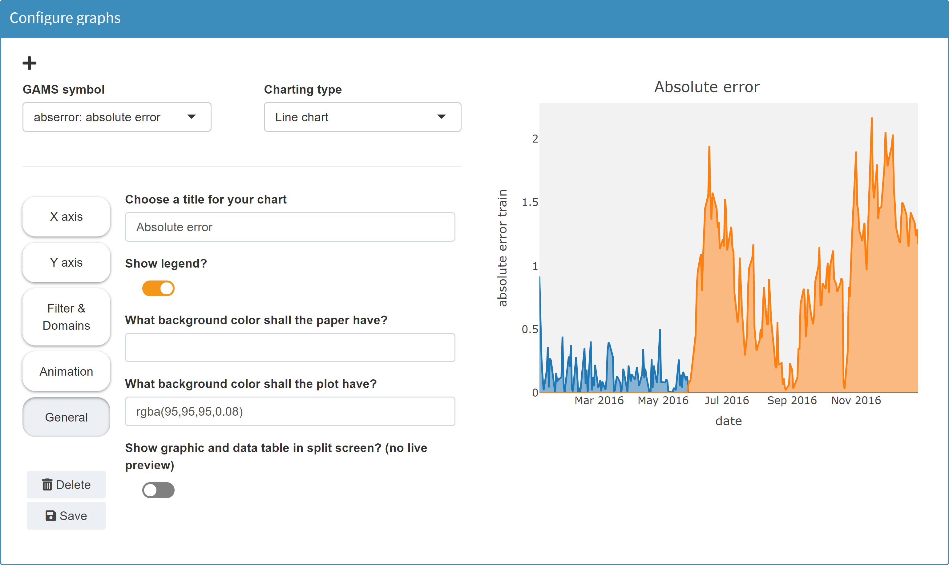The height and width of the screenshot is (565, 949).
Task: Enable the split screen toggle
Action: [158, 490]
